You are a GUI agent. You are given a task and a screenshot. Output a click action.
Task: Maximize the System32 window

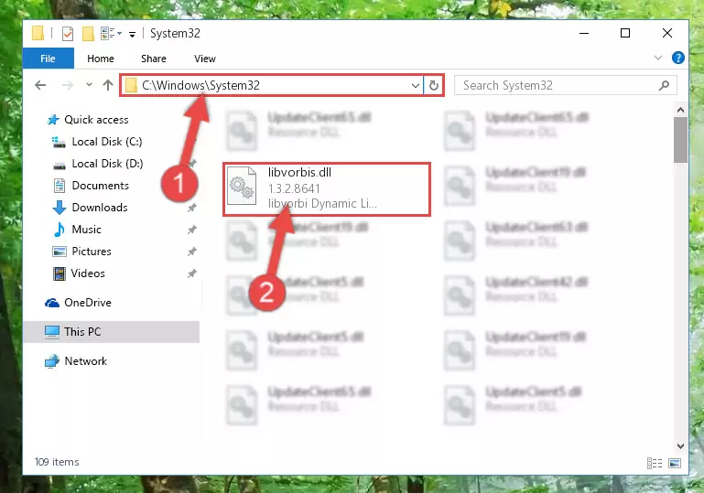pos(625,33)
